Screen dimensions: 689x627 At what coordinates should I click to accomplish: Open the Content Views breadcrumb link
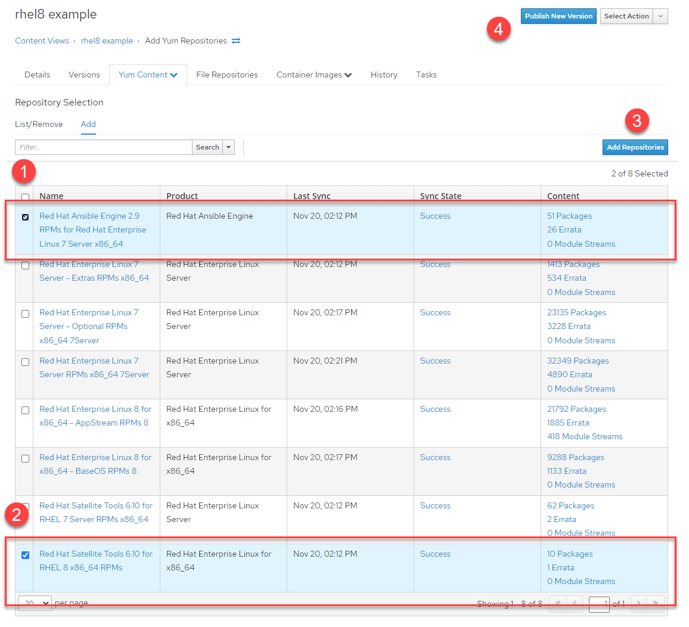point(42,41)
